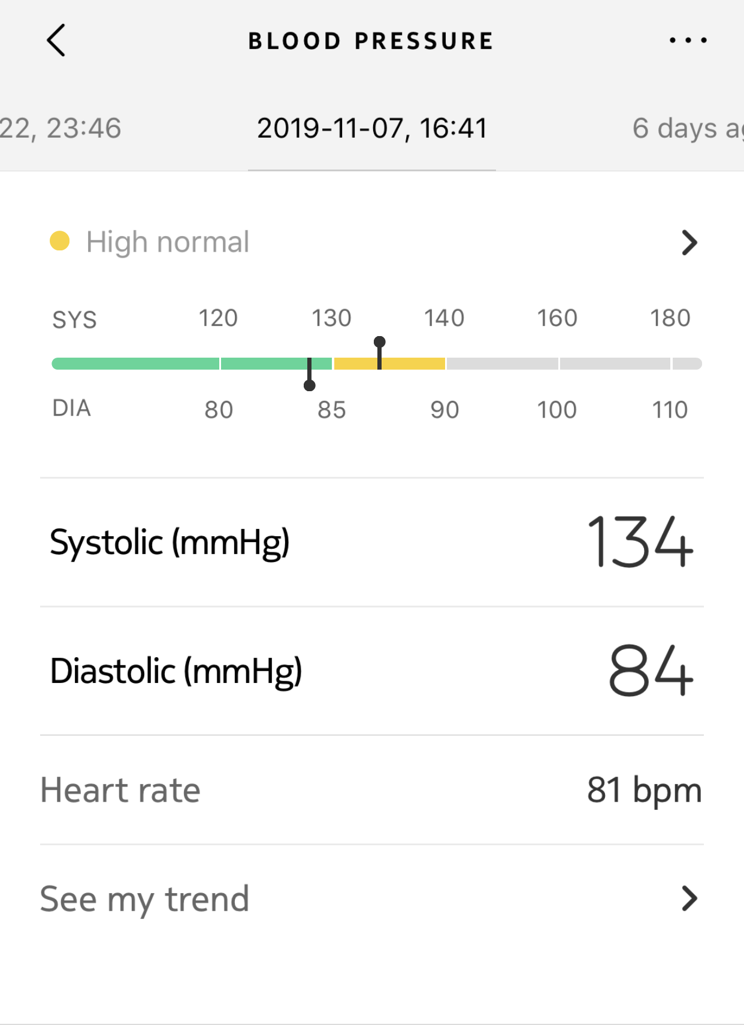Tap the yellow segment of the pressure bar
744x1025 pixels.
click(x=413, y=364)
